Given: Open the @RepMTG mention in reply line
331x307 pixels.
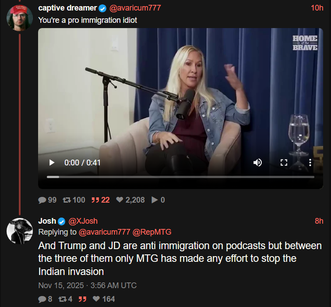Looking at the screenshot, I should coord(152,232).
